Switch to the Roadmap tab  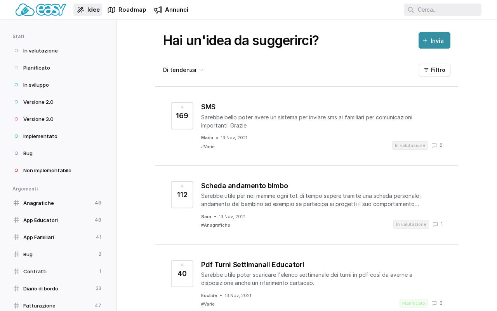click(x=127, y=10)
